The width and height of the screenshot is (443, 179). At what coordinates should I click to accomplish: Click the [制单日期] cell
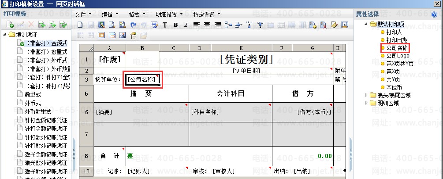[x=246, y=71]
